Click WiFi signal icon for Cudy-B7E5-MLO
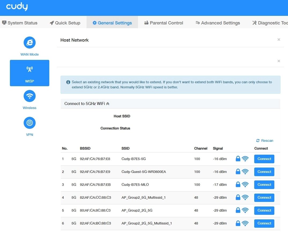The image size is (288, 232). pos(245,184)
